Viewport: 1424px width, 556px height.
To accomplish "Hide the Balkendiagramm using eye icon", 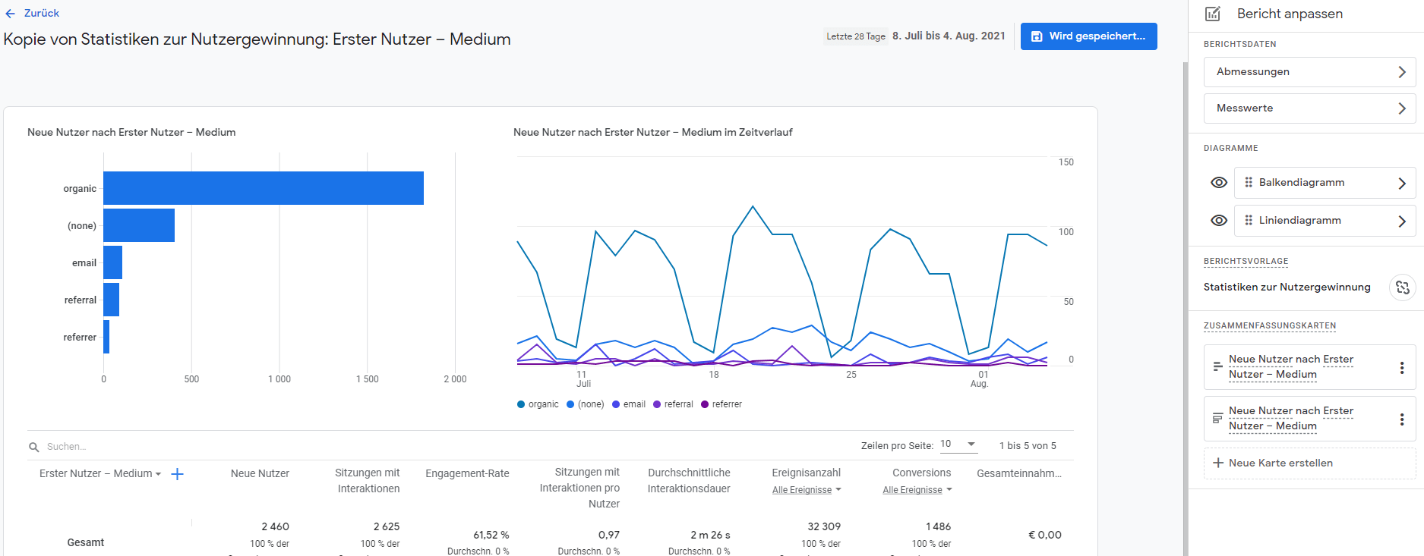I will tap(1218, 183).
